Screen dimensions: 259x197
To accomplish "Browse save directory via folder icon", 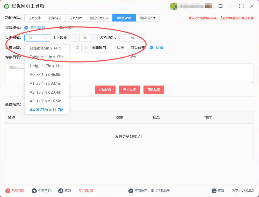I will 133,57.
